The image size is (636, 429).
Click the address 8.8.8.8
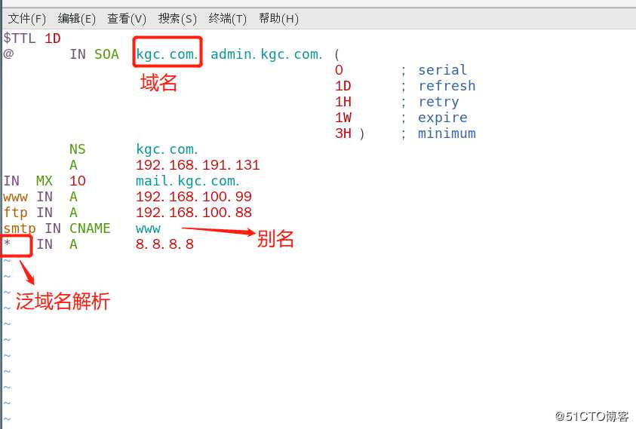tap(164, 244)
